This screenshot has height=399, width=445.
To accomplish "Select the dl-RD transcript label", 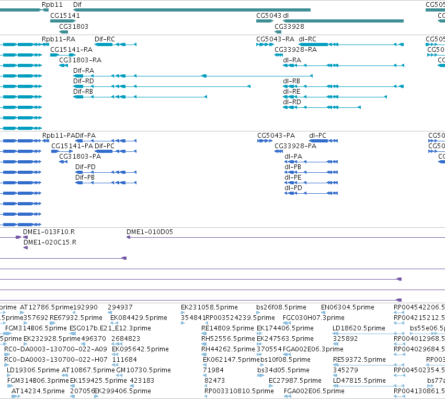I will point(292,102).
